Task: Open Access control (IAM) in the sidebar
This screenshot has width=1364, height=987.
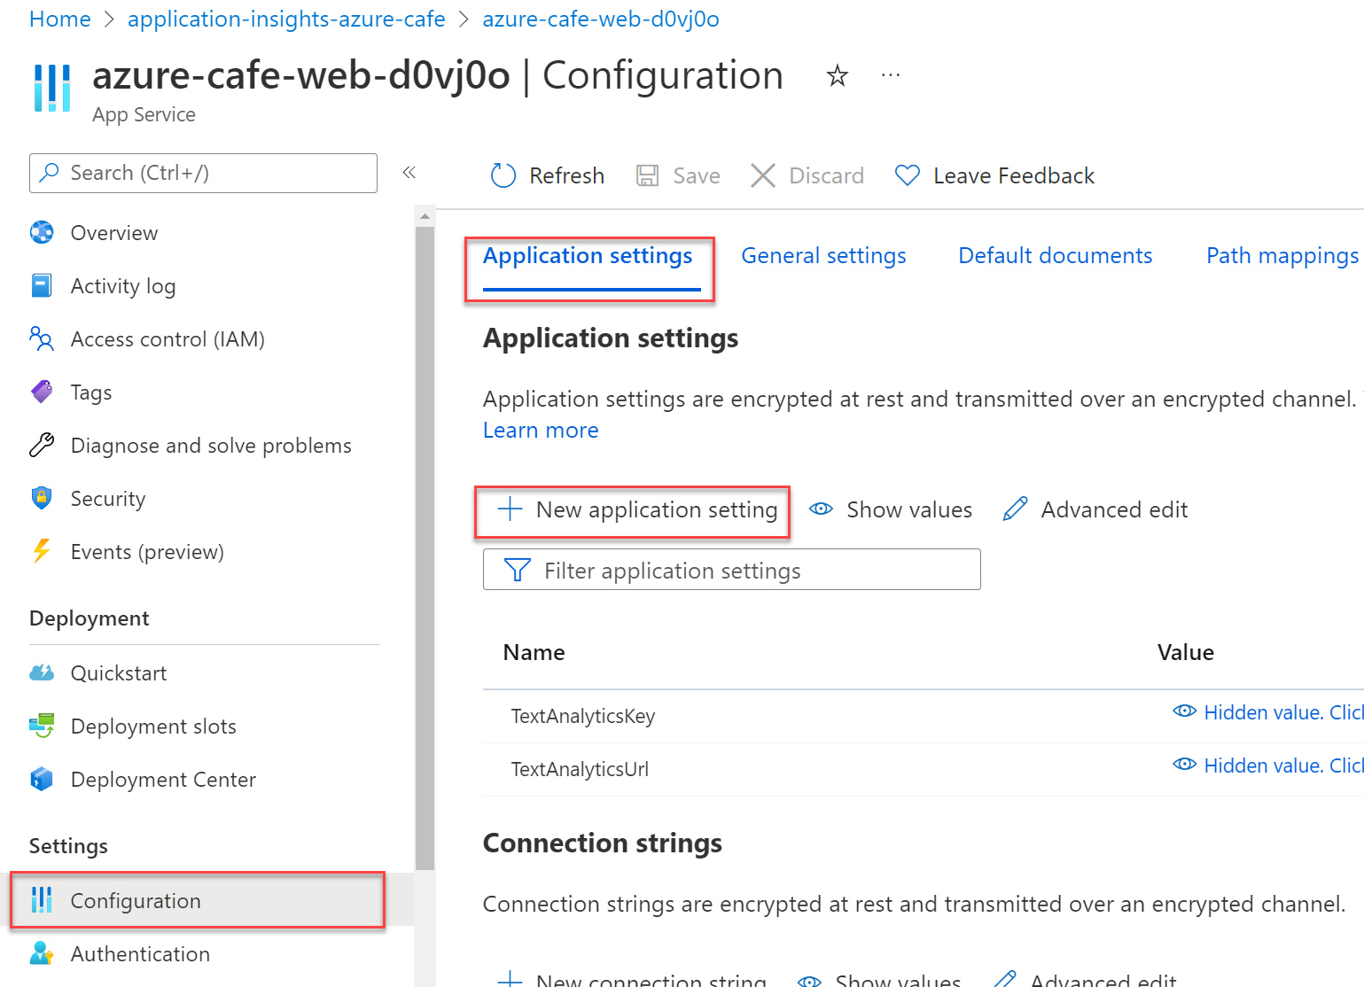Action: (x=167, y=339)
